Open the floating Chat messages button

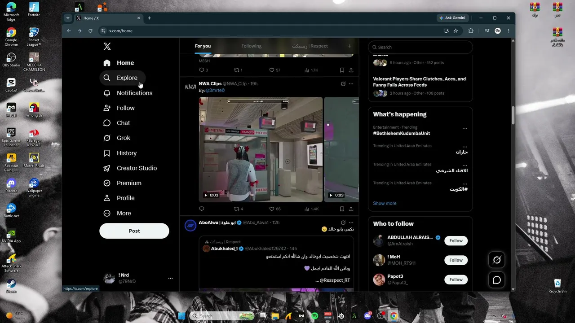click(497, 280)
